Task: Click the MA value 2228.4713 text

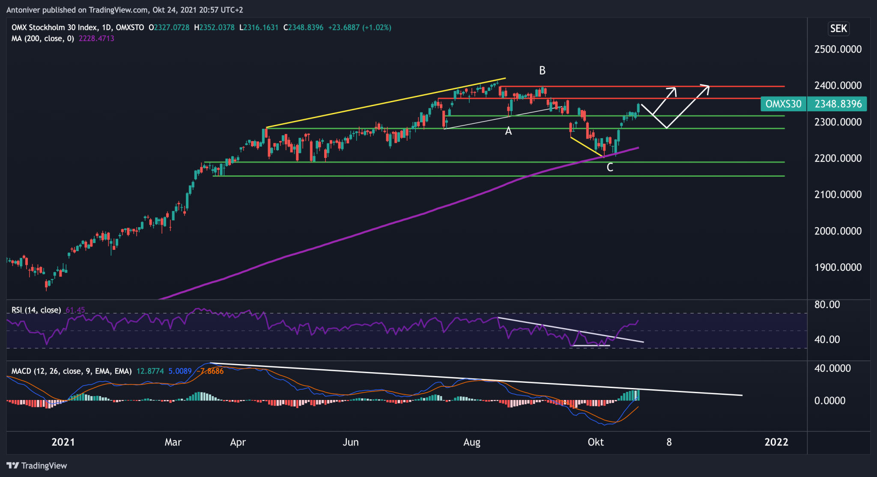Action: 96,39
